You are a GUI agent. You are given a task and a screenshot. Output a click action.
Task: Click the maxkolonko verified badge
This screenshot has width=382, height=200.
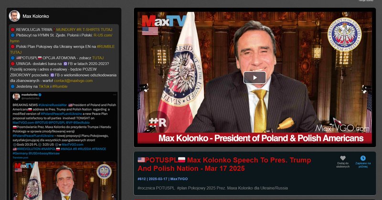(40, 95)
